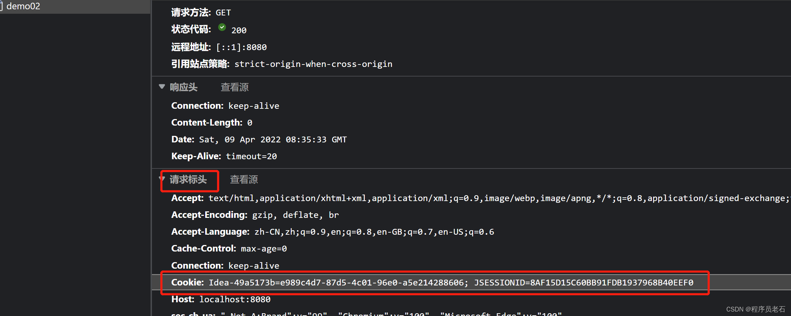Click the Cookie header name

(188, 282)
